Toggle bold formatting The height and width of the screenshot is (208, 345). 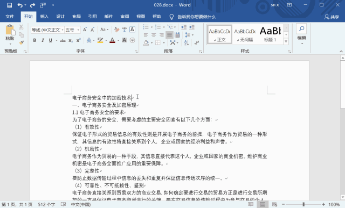34,40
